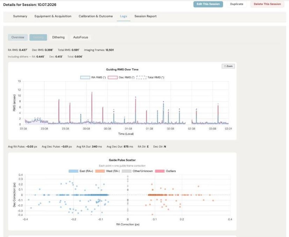Click the including-dithers Total value 0.606
Image resolution: width=289 pixels, height=237 pixels.
79,57
